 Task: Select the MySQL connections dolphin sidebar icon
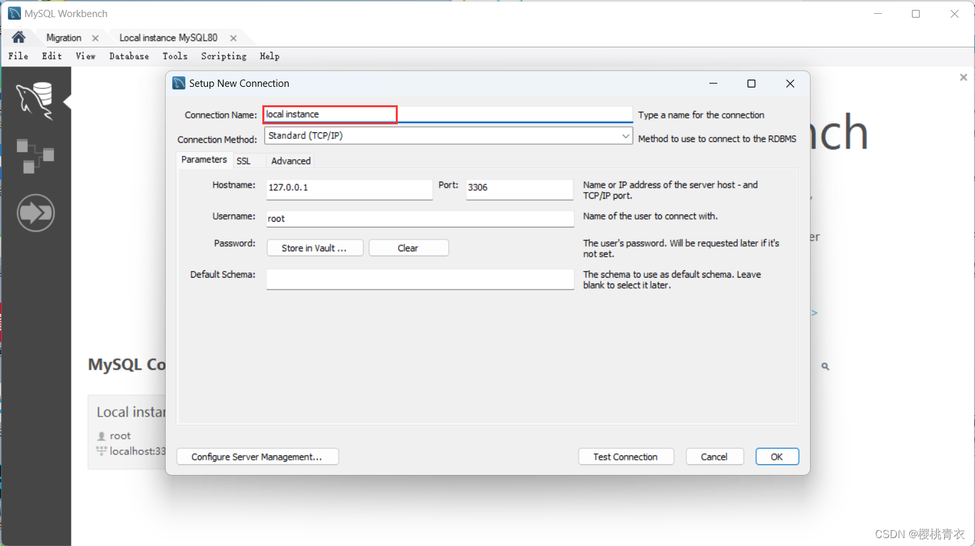pos(35,101)
